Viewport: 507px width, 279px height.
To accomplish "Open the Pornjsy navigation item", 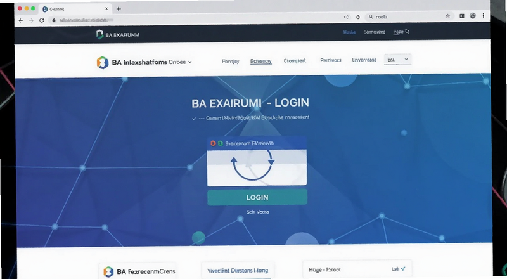I will coord(231,61).
